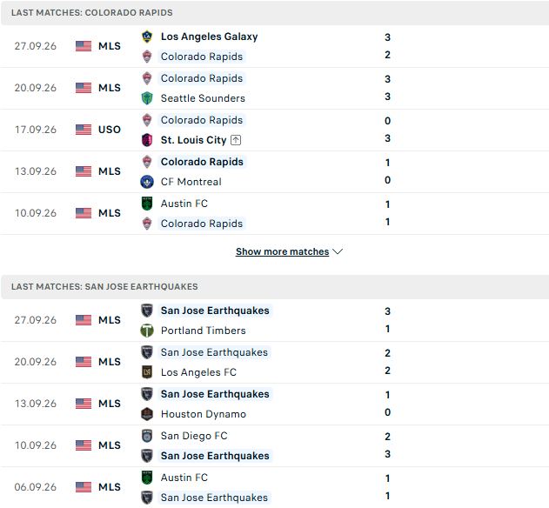Open Los Angeles FC team name

point(199,372)
